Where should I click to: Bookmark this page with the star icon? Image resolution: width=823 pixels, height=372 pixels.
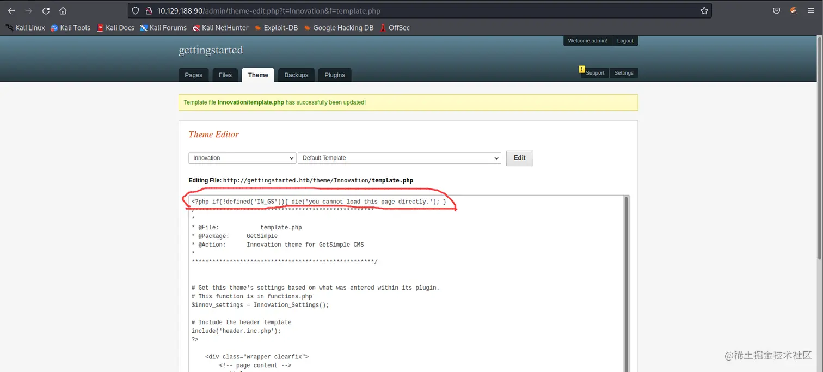pyautogui.click(x=704, y=11)
